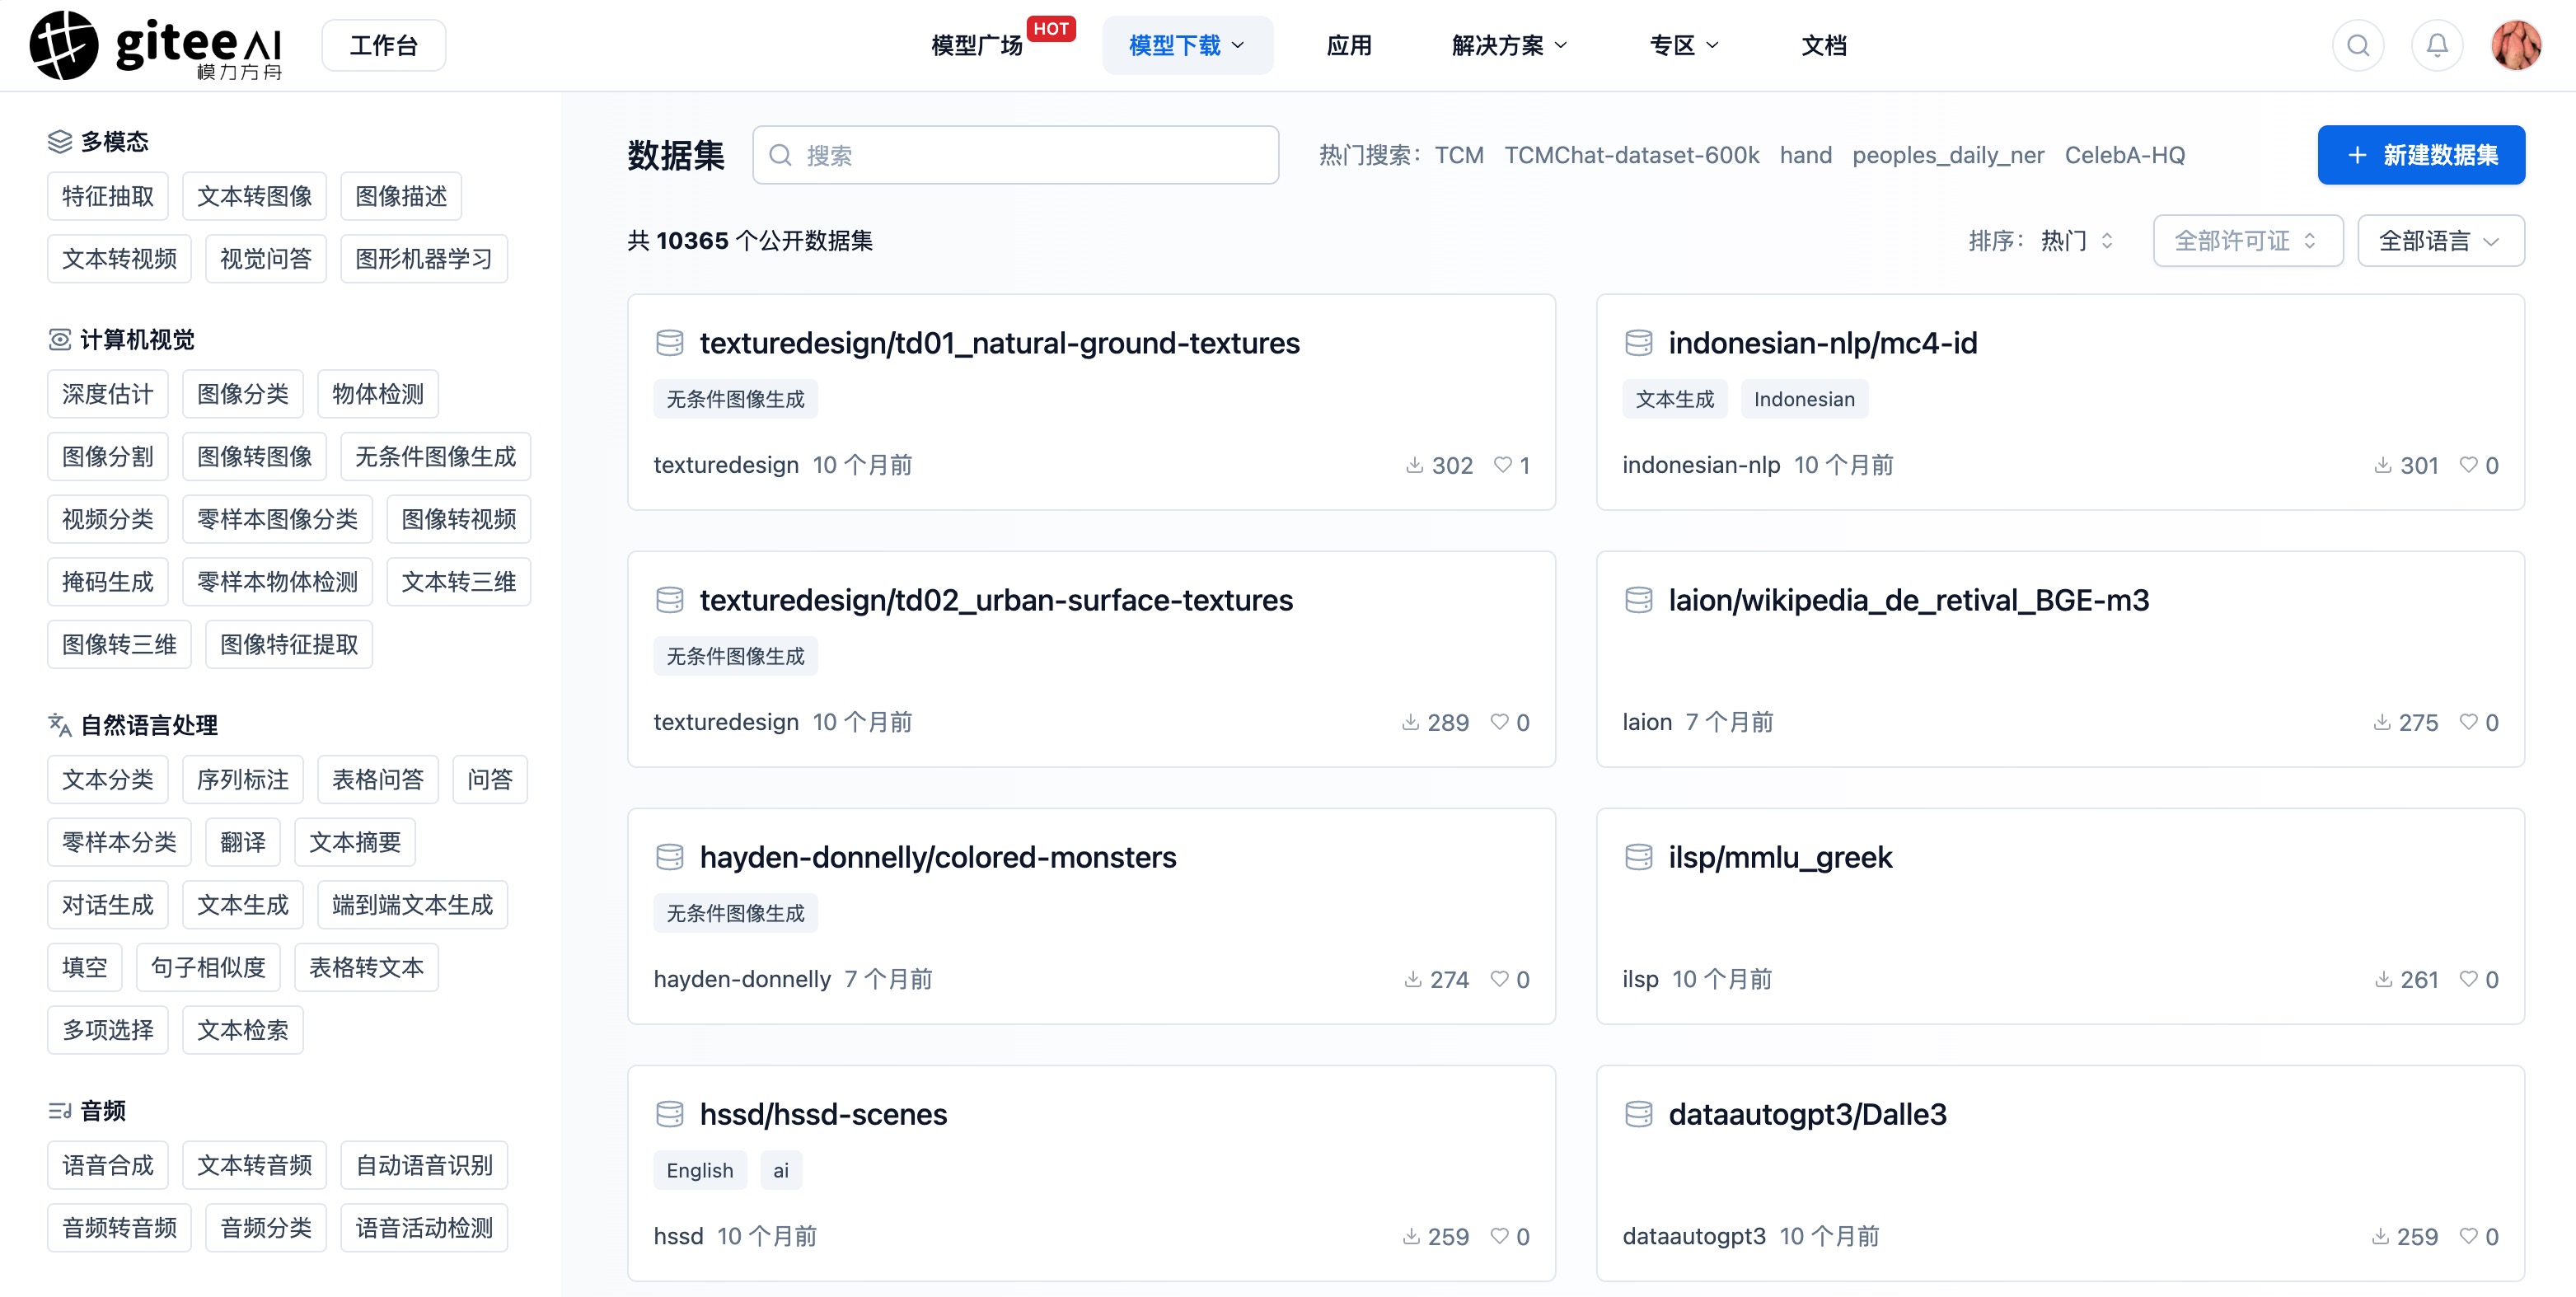Click the Gitee AI logo
This screenshot has height=1297, width=2576.
[157, 45]
